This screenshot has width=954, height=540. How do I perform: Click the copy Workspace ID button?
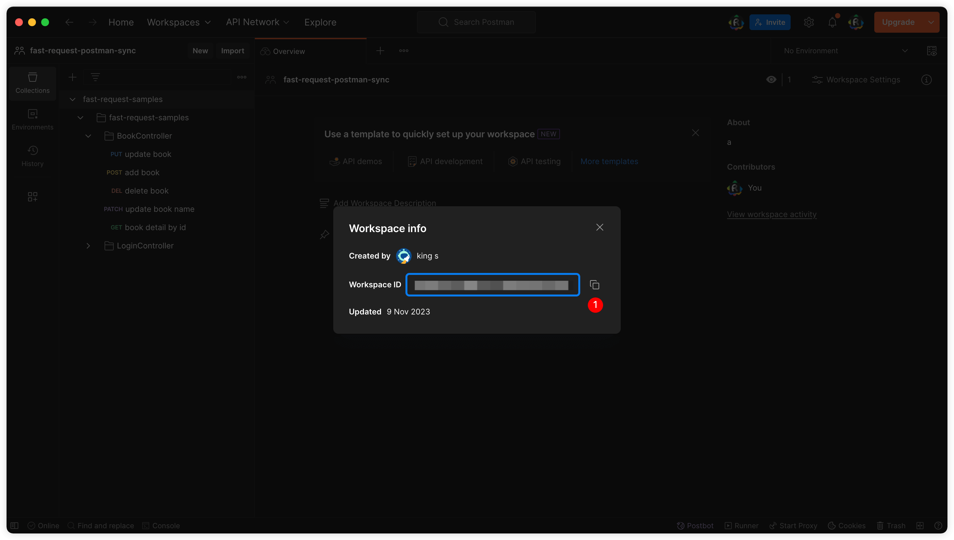pyautogui.click(x=594, y=284)
